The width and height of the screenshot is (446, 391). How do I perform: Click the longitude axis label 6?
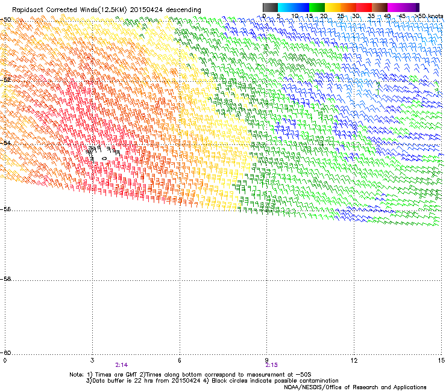click(180, 360)
